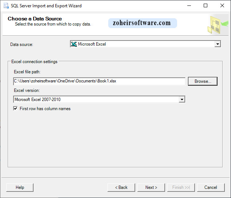Click the Select the source subtitle text
The image size is (231, 198).
[53, 24]
